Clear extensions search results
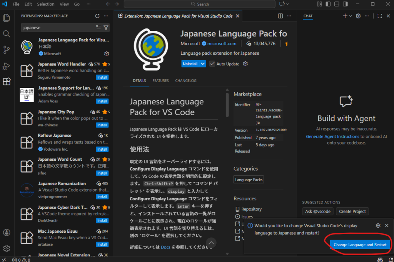Screen dimensions: 394x262 click(x=98, y=28)
